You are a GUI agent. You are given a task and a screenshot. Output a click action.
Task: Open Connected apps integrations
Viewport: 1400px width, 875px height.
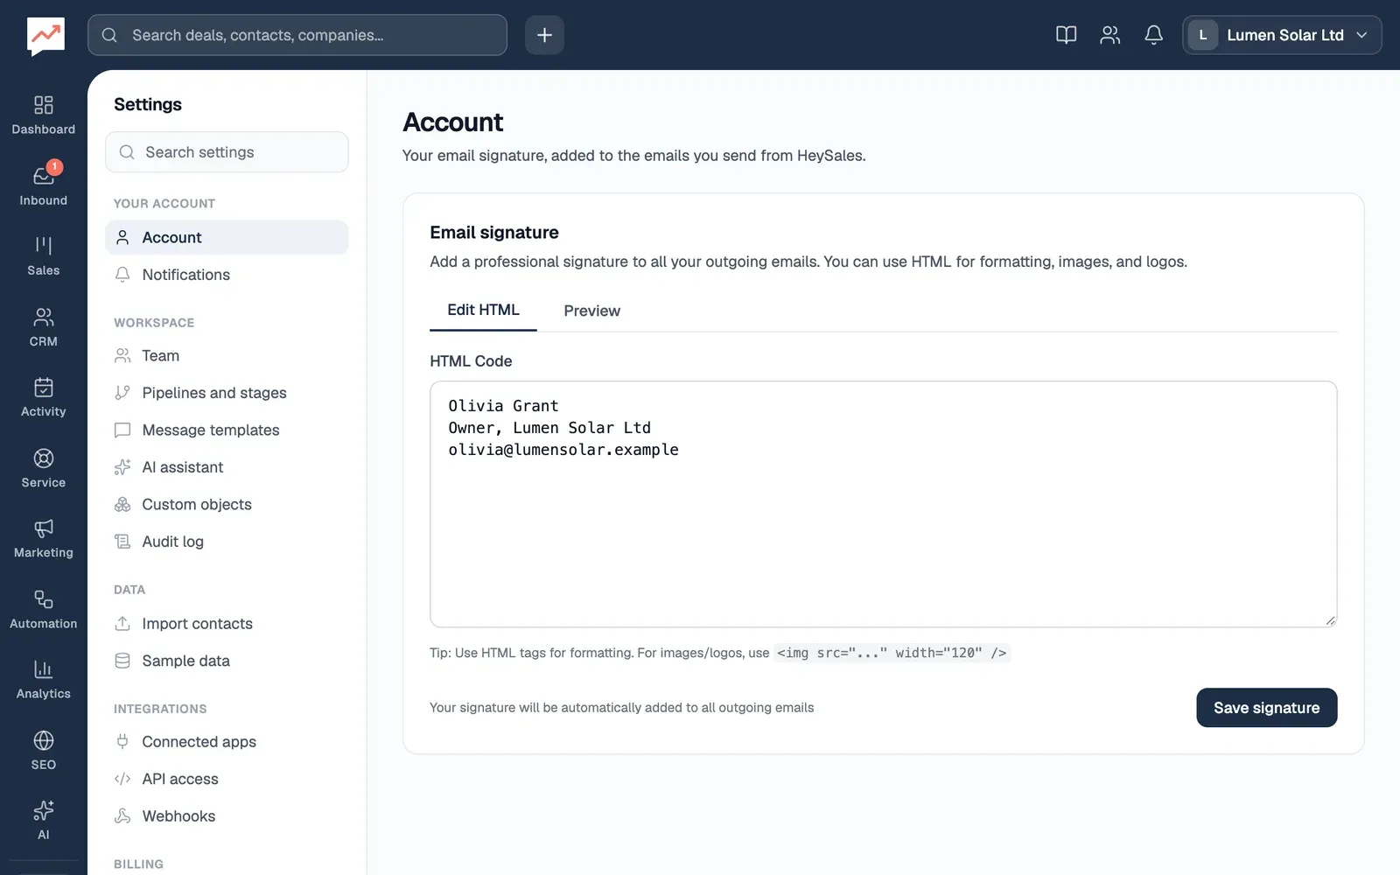pyautogui.click(x=227, y=742)
